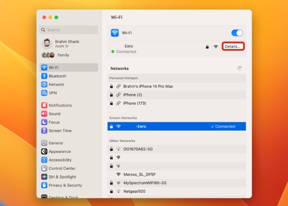
Task: Open Bluetooth settings from sidebar
Action: click(x=57, y=76)
